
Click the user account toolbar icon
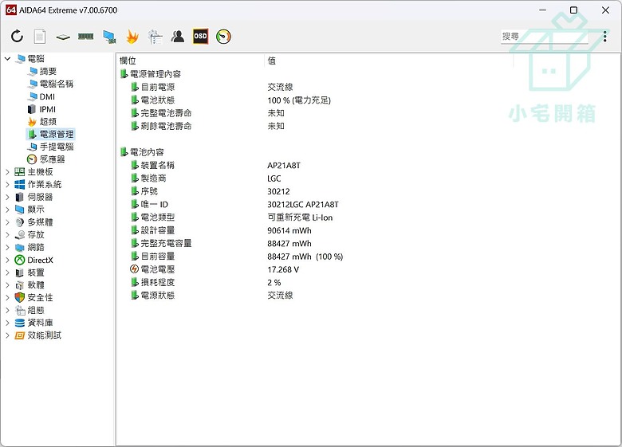click(x=178, y=37)
